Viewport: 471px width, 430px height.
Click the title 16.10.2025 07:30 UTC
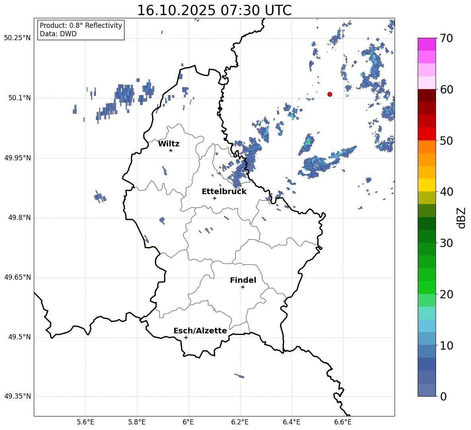pos(214,10)
